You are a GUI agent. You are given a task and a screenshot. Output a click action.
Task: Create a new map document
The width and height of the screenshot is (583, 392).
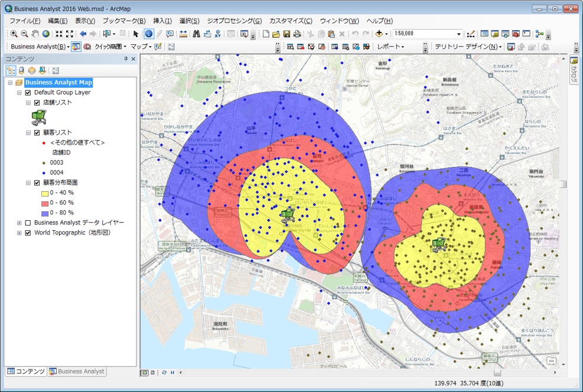coord(265,34)
